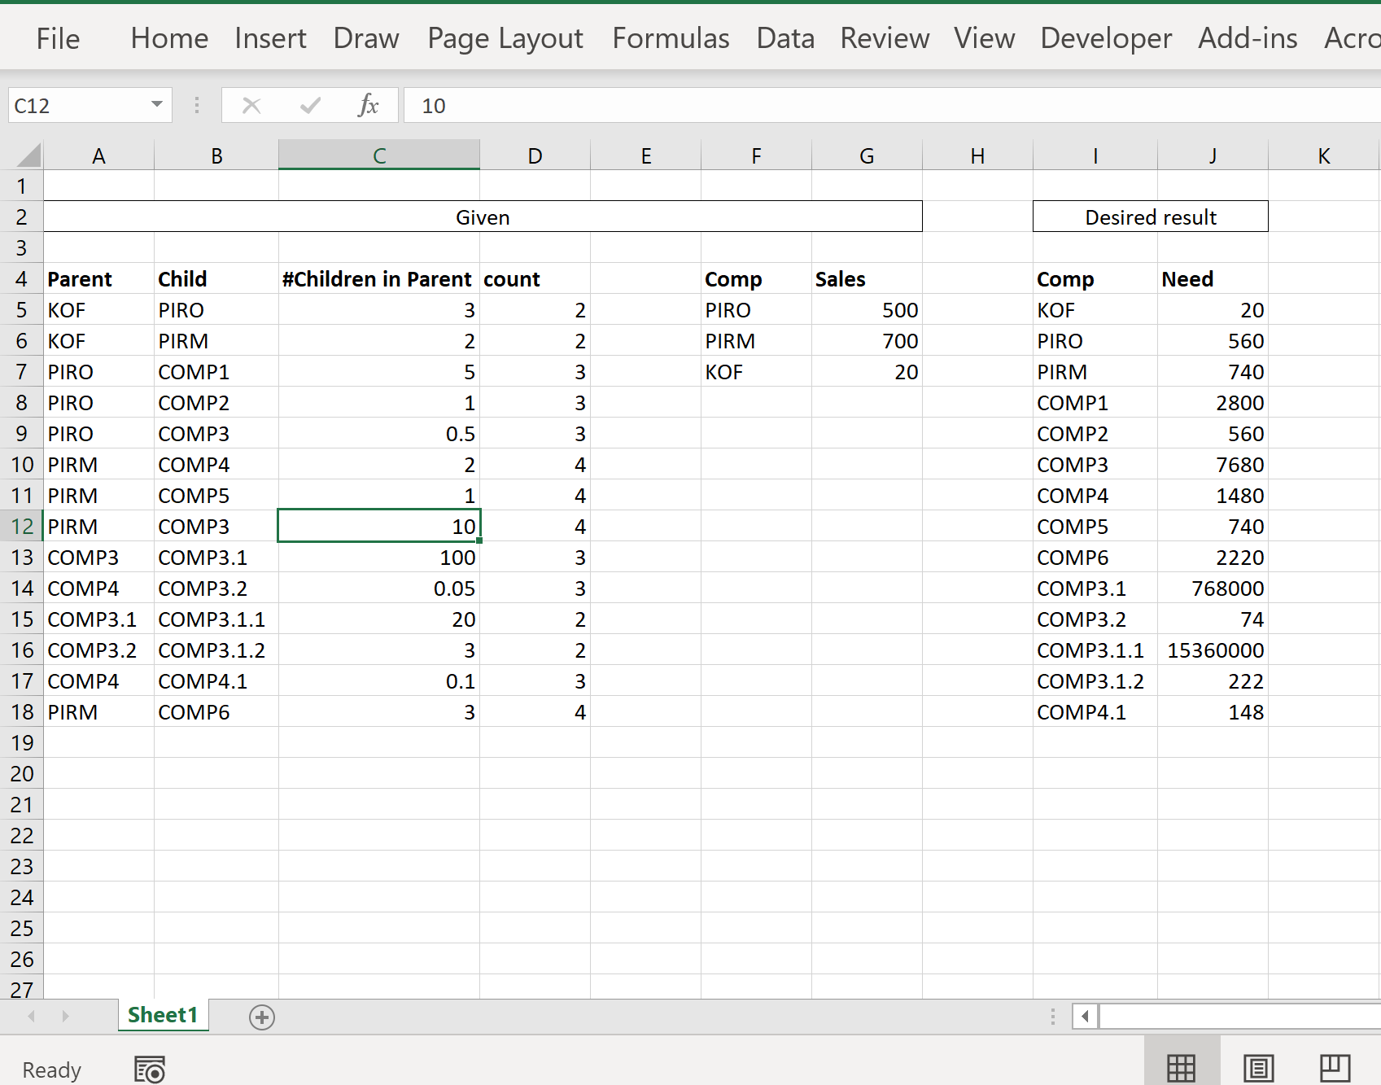The width and height of the screenshot is (1381, 1085).
Task: Click the 'Sales' header cell
Action: pyautogui.click(x=867, y=279)
